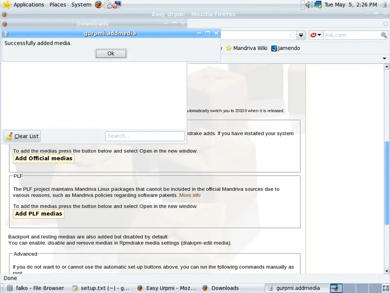The width and height of the screenshot is (390, 293).
Task: Select the second workspace in switcher
Action: click(x=350, y=288)
